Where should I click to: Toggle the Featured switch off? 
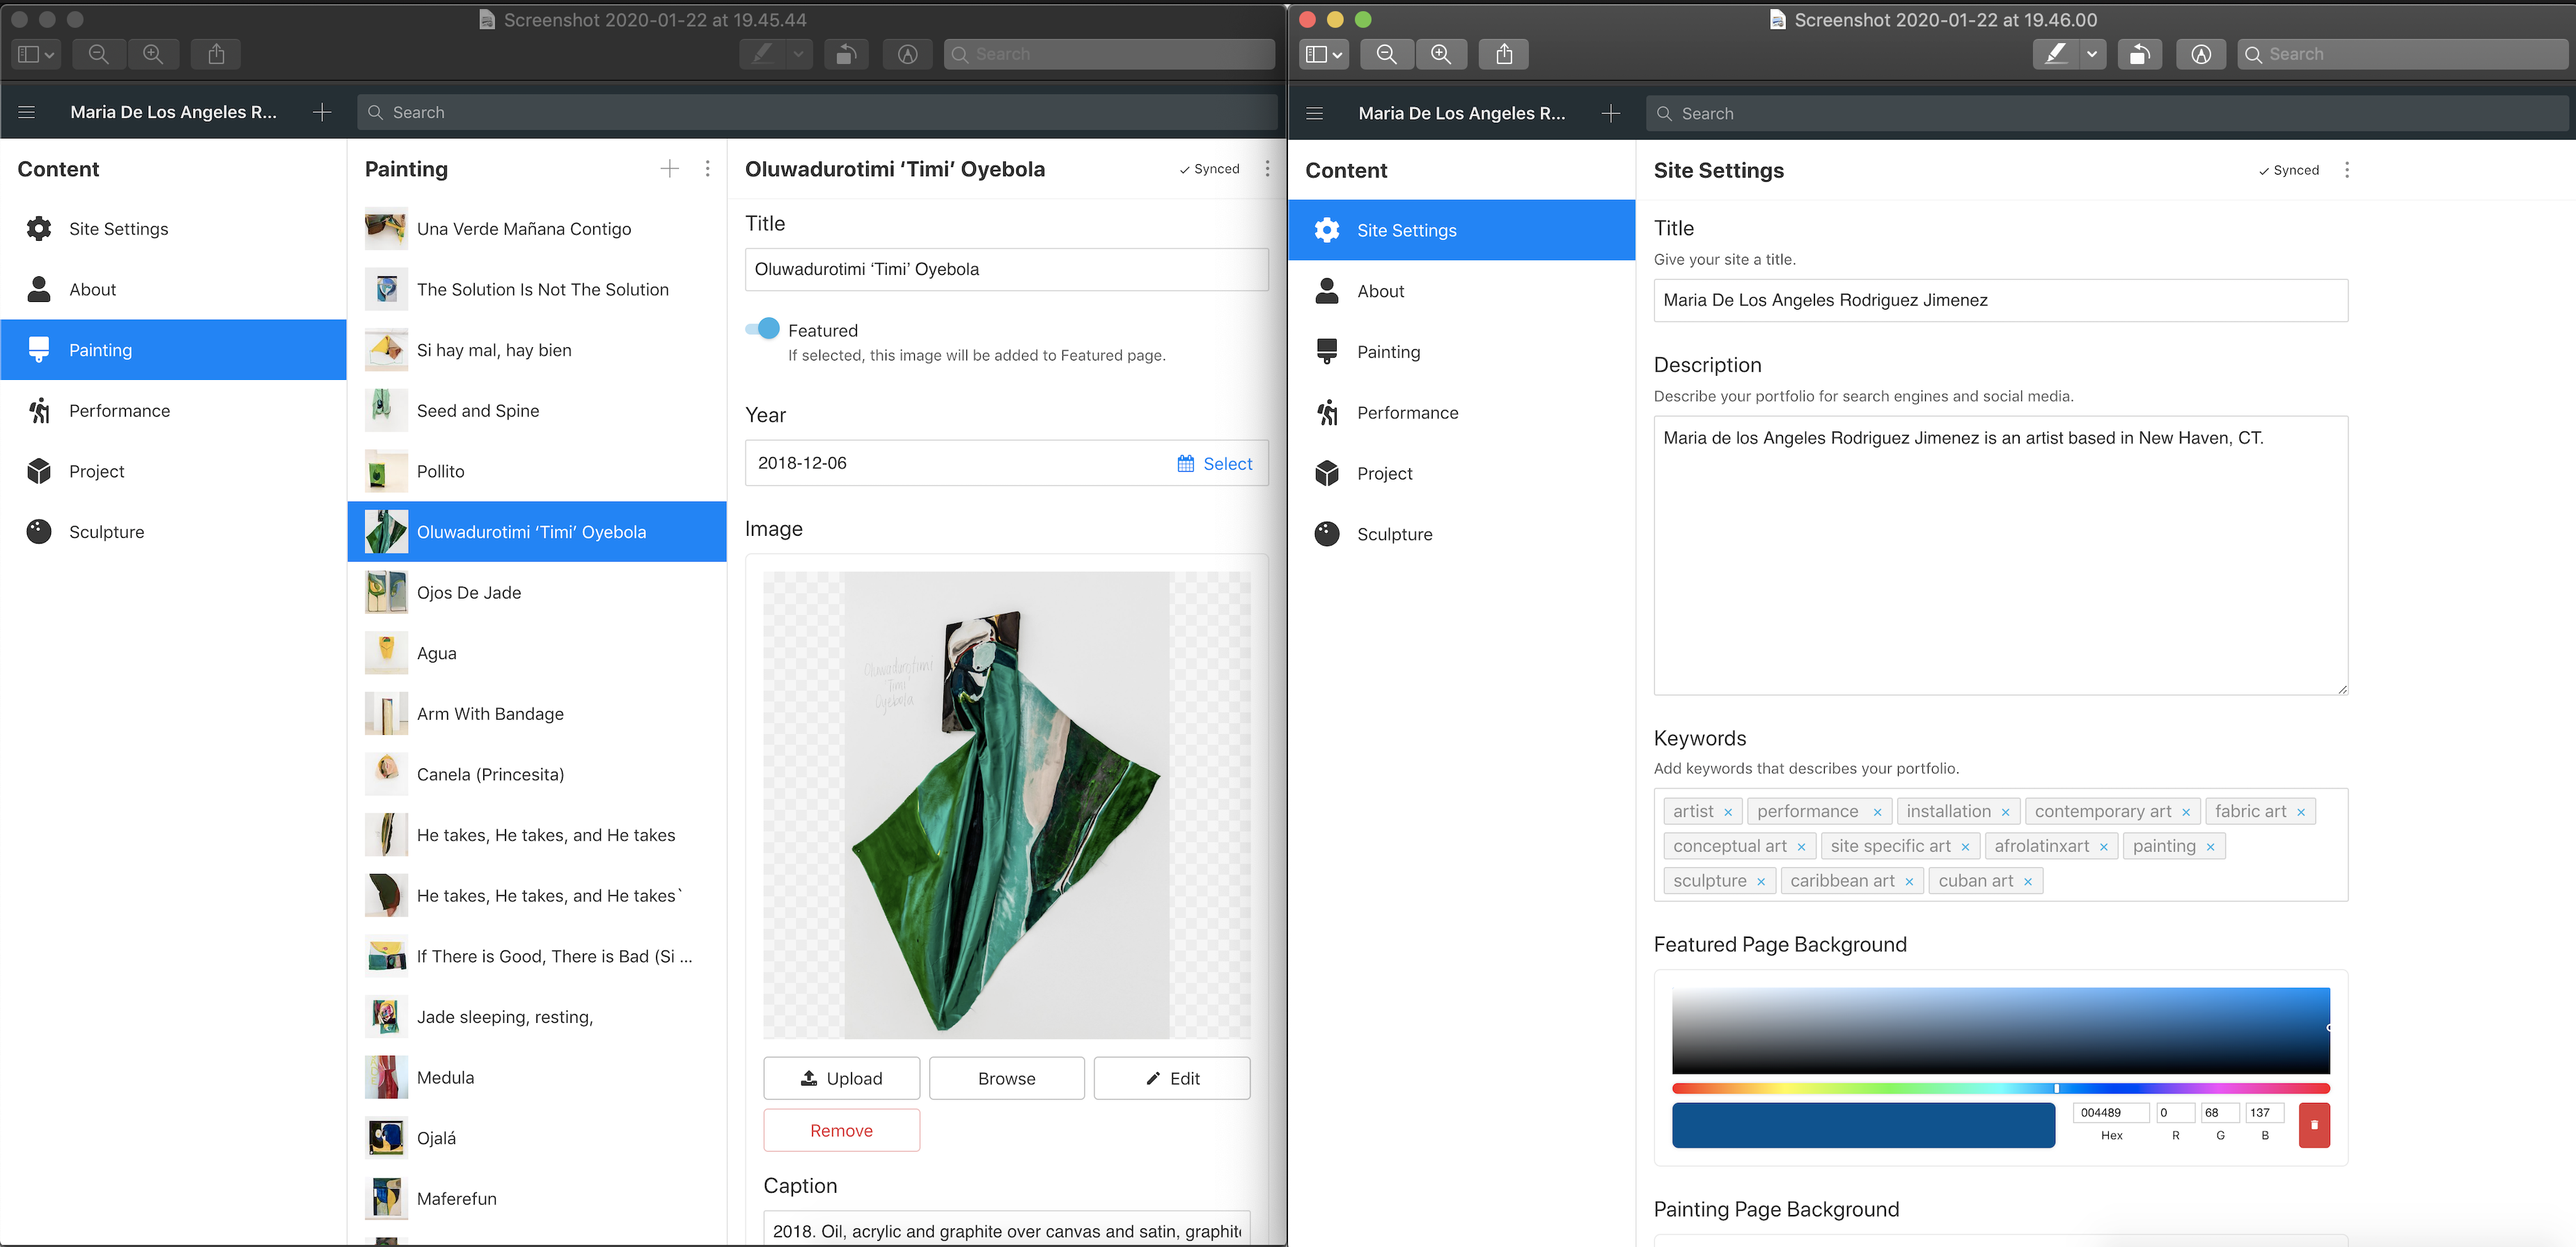click(763, 328)
